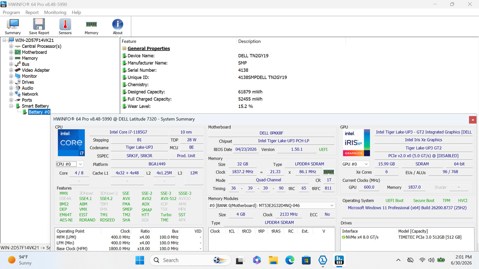Select the Audio tree item
This screenshot has width=479, height=269.
[x=28, y=88]
